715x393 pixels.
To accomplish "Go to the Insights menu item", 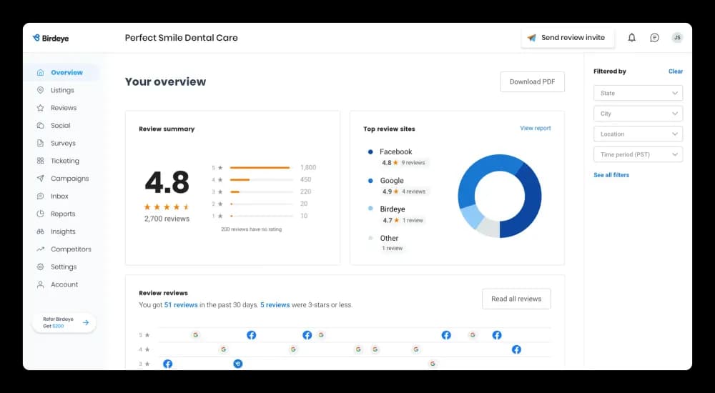I will 63,232.
